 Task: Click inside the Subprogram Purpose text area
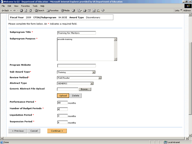[x=85, y=49]
